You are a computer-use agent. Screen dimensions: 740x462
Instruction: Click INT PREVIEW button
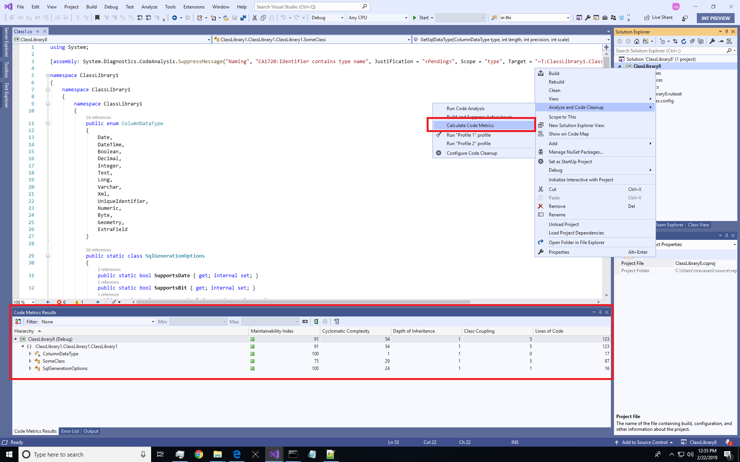[x=715, y=18]
